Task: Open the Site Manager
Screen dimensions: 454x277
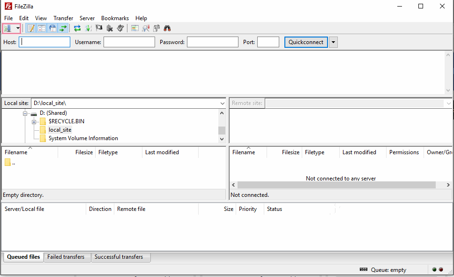Action: [7, 29]
